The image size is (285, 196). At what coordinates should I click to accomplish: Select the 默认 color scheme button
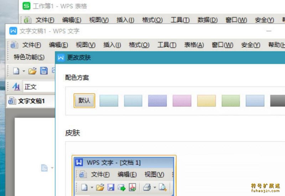[84, 100]
